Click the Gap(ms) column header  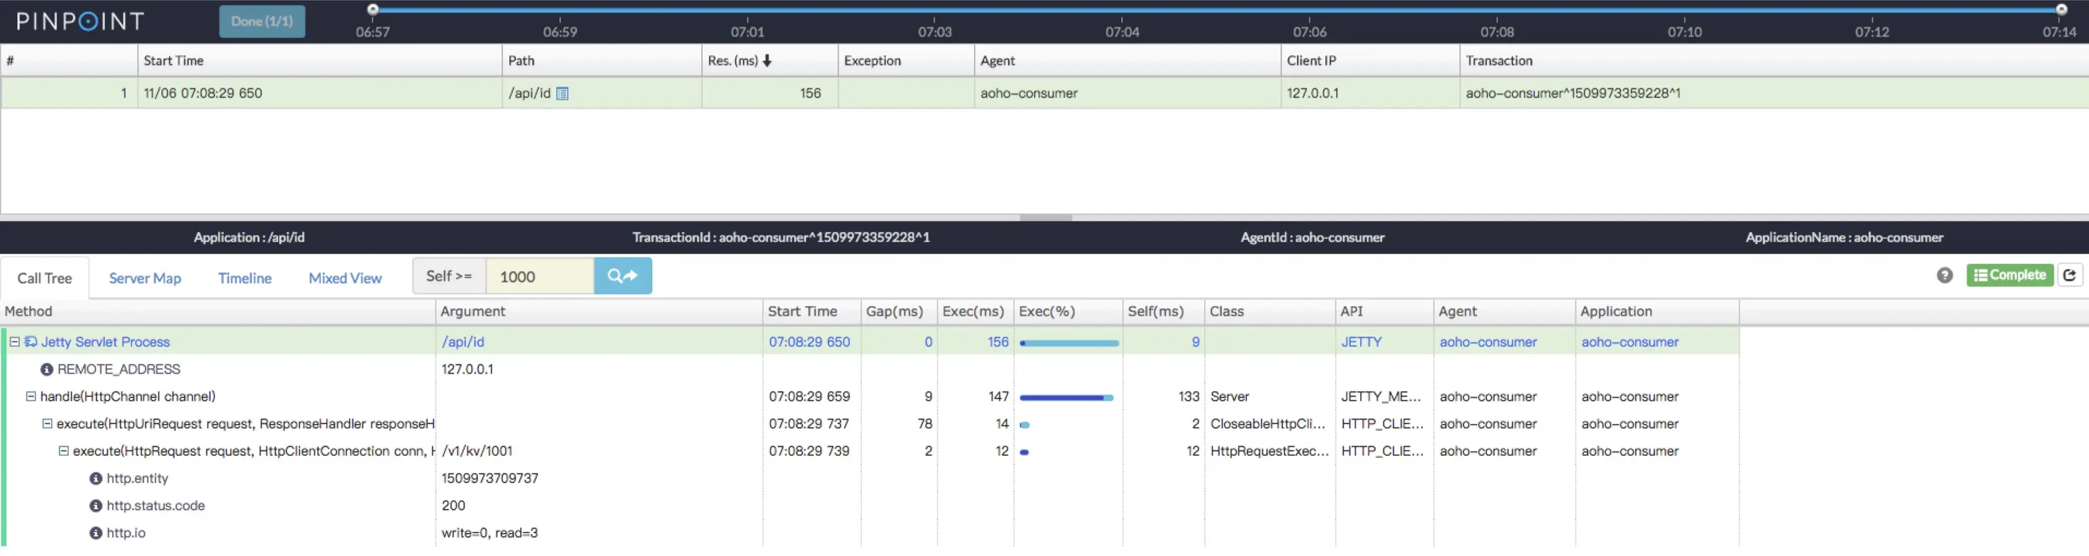899,311
